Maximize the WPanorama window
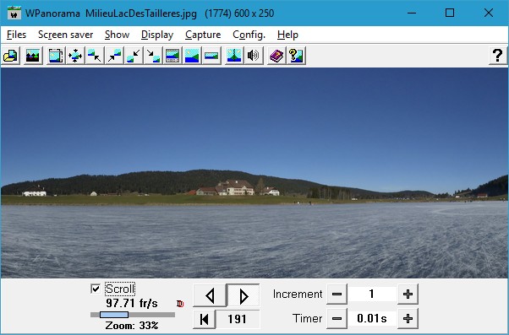Image resolution: width=509 pixels, height=335 pixels. coord(450,13)
